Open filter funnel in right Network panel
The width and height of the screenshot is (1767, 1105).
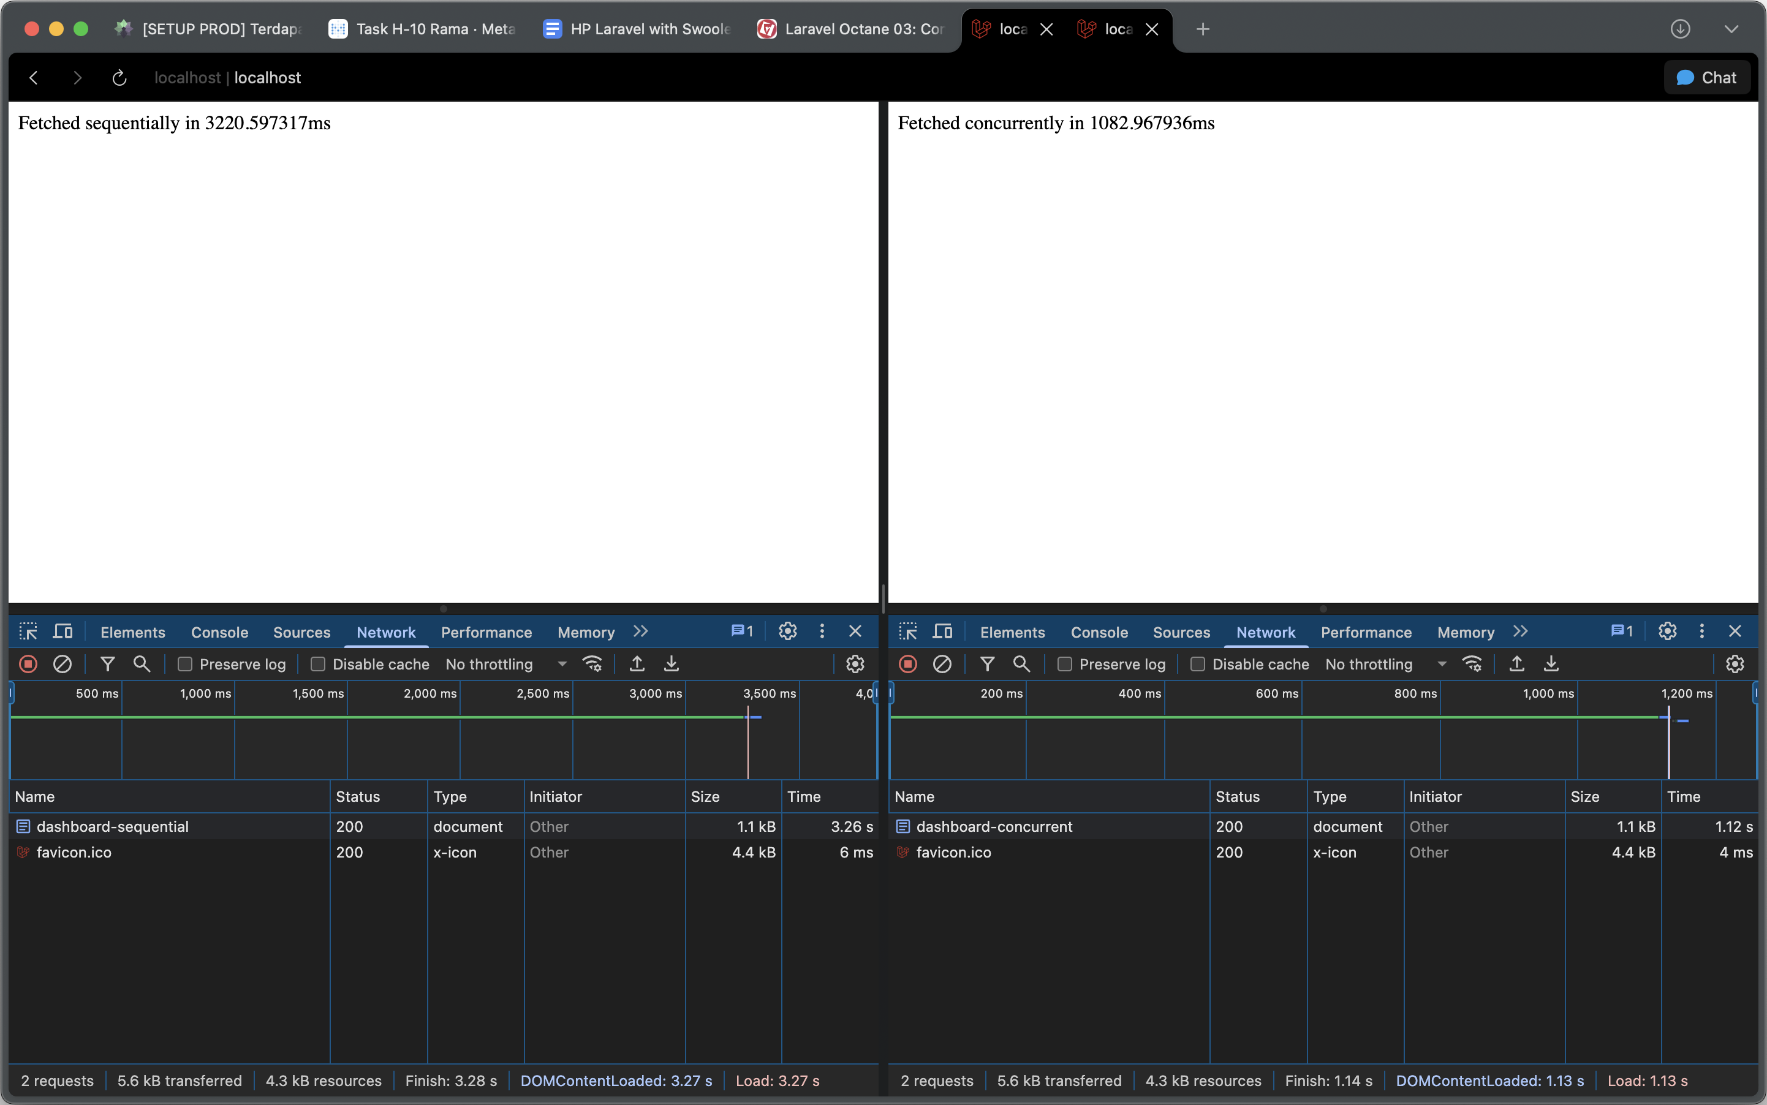click(x=987, y=665)
